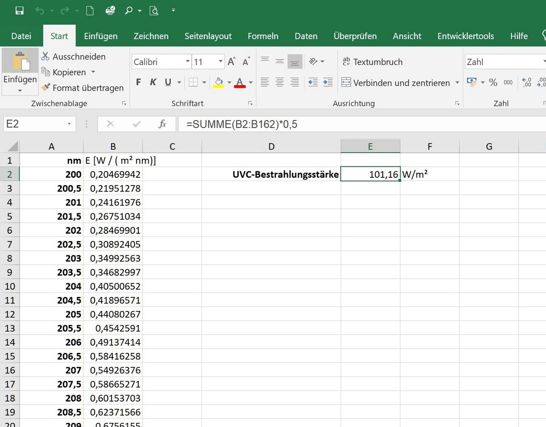Screen dimensions: 546x427
Task: Decrease font size with small A icon
Action: 246,62
